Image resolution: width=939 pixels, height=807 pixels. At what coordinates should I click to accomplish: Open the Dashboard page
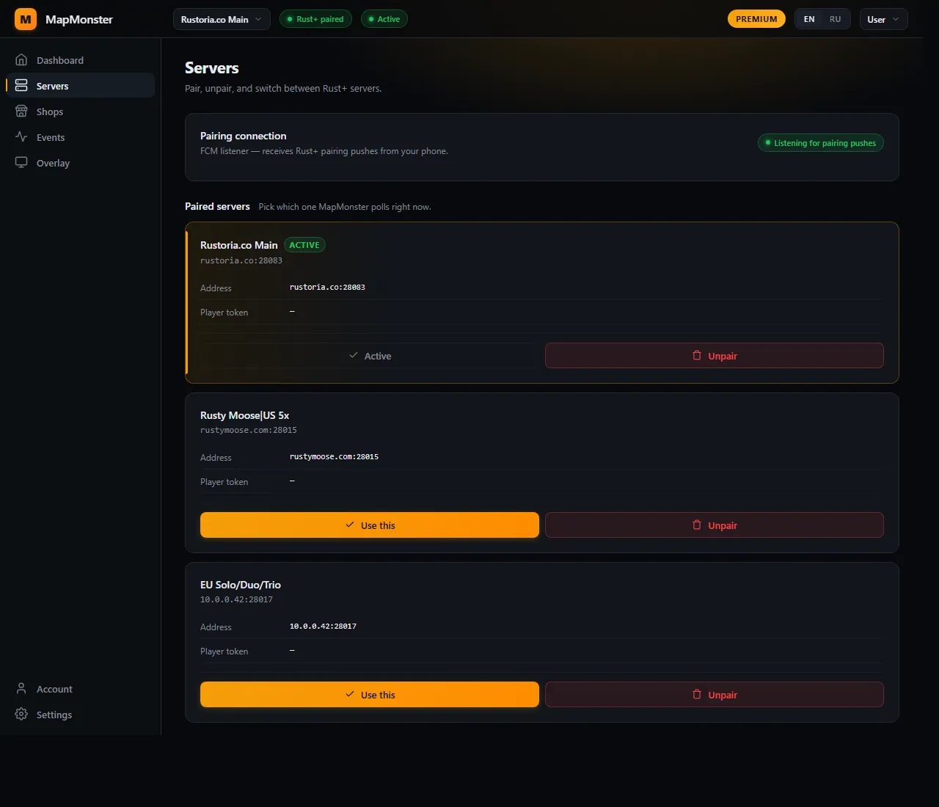pos(81,60)
